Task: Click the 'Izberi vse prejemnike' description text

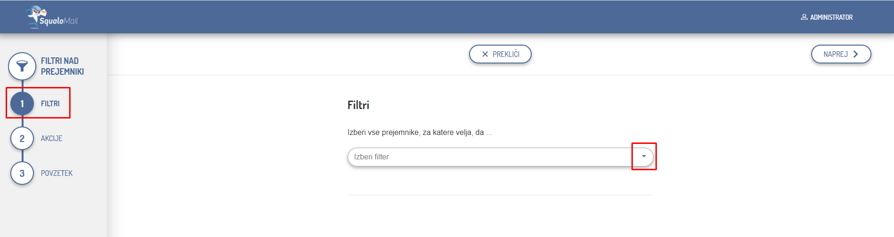Action: (420, 133)
